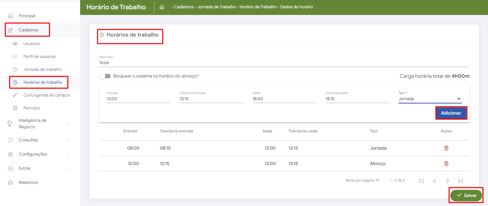This screenshot has height=206, width=488.
Task: Open Usuários in the sidebar
Action: coord(32,44)
